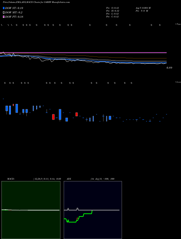Click the 'Avg V: 0.001 M' volume text

pos(143,8)
